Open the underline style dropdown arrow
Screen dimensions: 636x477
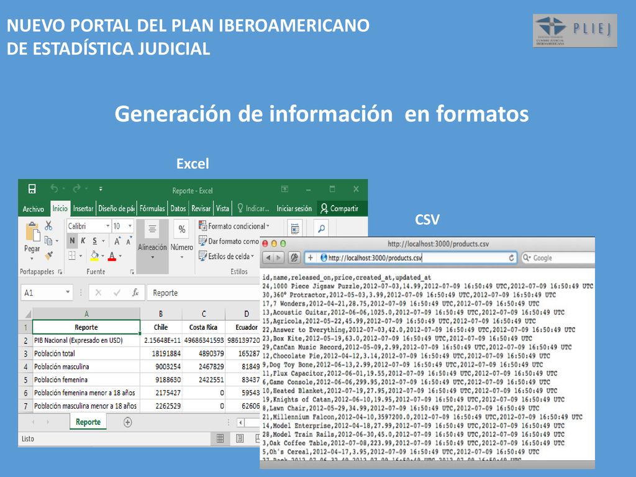[x=104, y=241]
